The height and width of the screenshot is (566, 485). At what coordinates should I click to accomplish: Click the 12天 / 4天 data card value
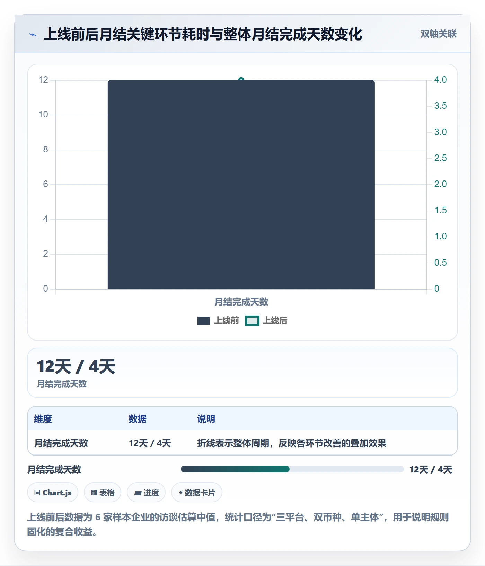click(76, 367)
